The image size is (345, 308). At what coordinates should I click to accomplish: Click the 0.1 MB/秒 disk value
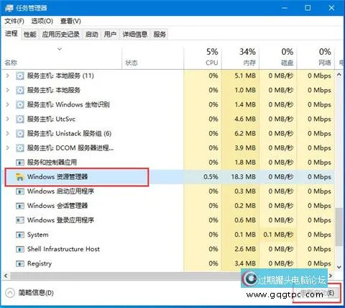pyautogui.click(x=278, y=235)
